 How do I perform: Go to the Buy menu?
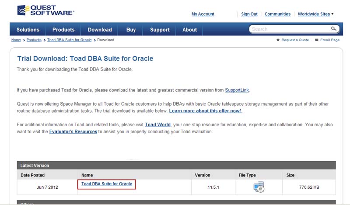pyautogui.click(x=131, y=30)
